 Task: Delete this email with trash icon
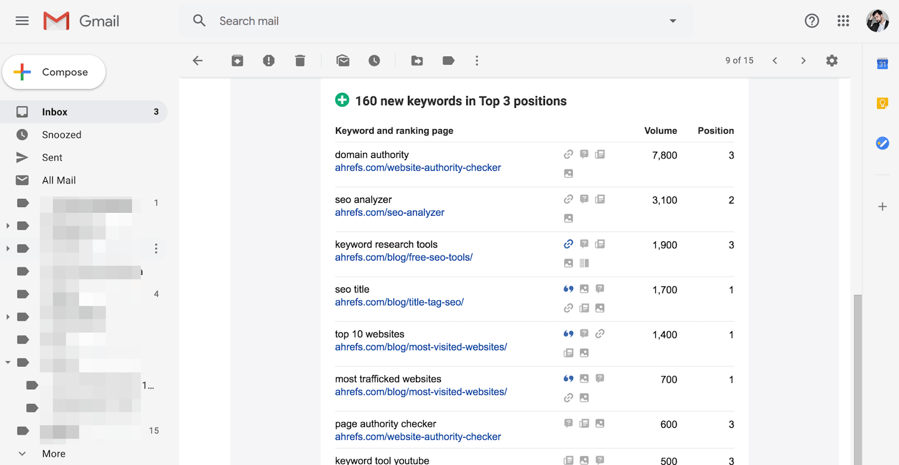tap(300, 61)
